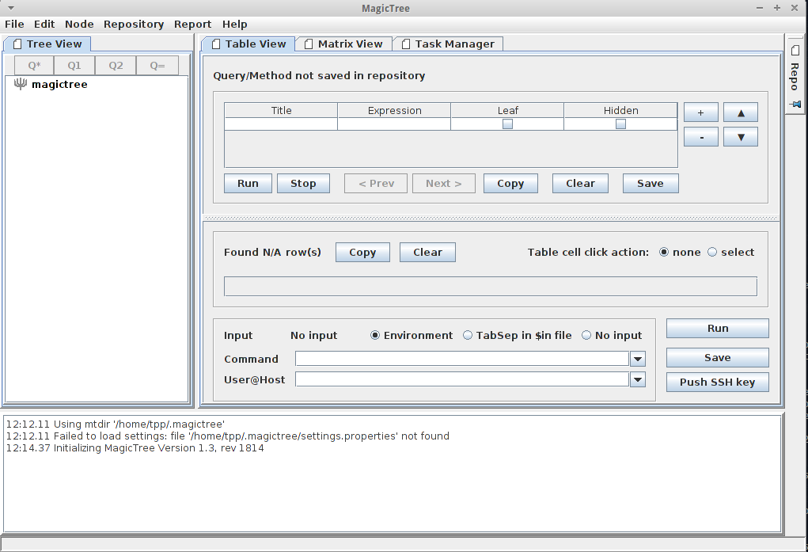Click Copy next to the Next > button
Image resolution: width=808 pixels, height=552 pixels.
[x=510, y=184]
